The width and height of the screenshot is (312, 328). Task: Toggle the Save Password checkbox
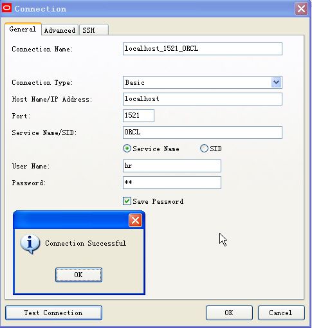127,201
